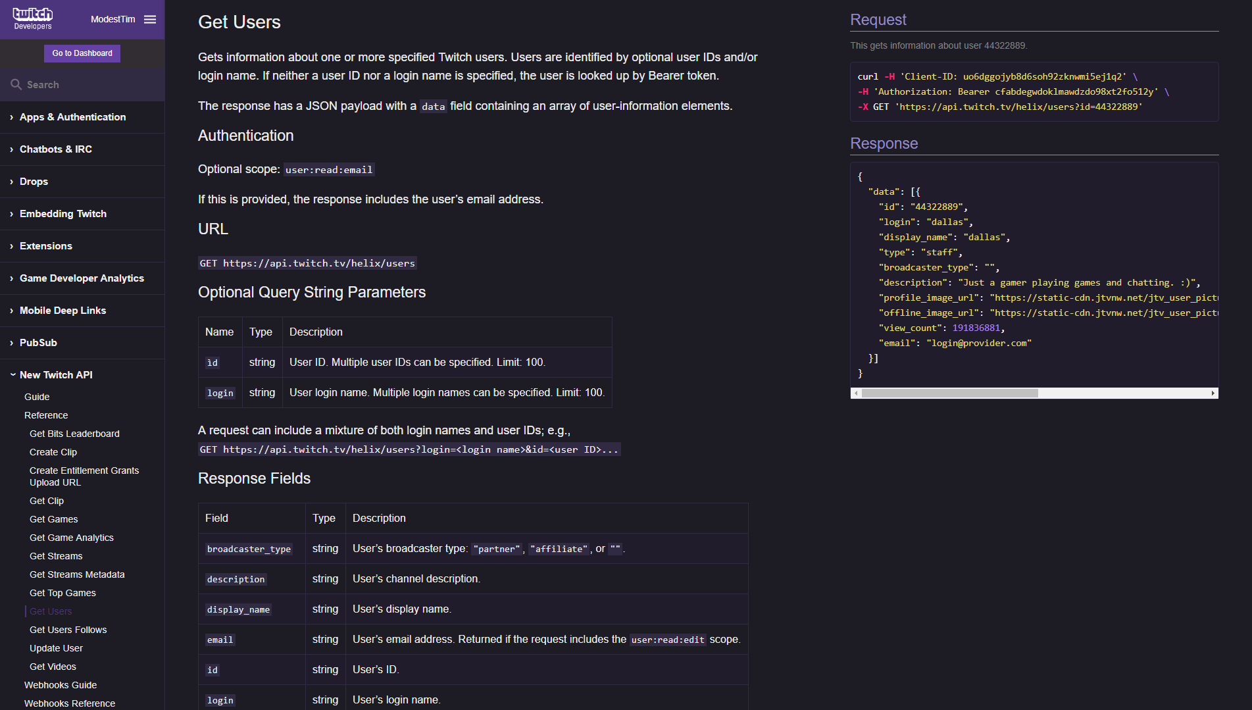Click the ModestTim username
This screenshot has height=710, width=1252.
pyautogui.click(x=113, y=19)
